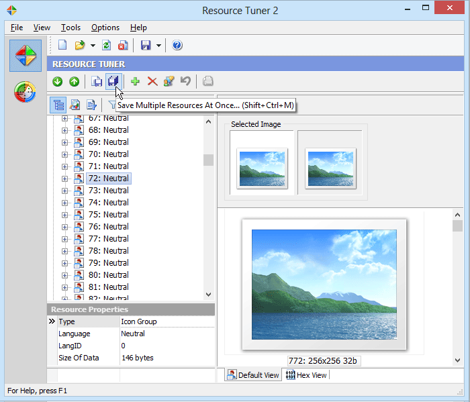Expand the 70: Neutral tree node
470x402 pixels.
click(x=65, y=154)
